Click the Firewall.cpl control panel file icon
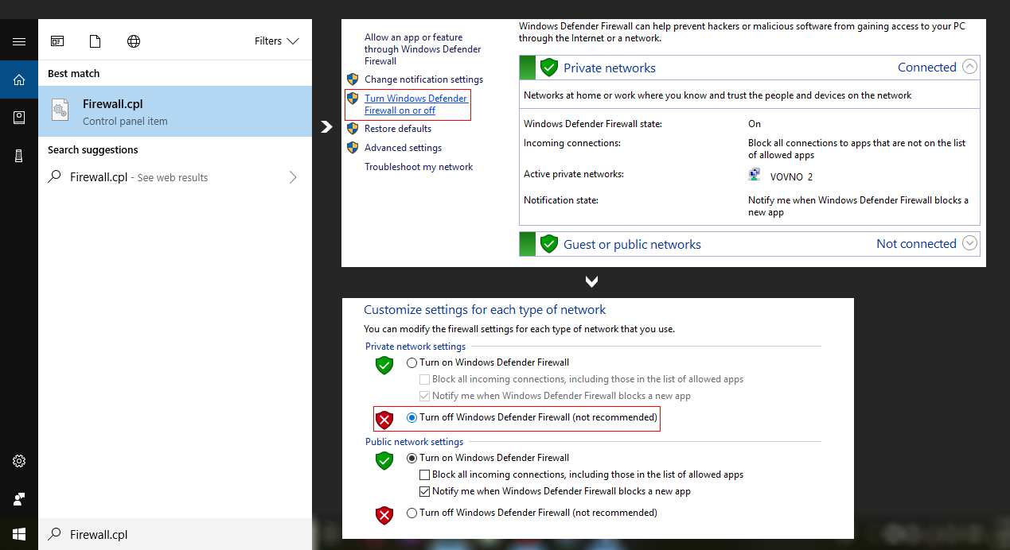 pos(60,111)
